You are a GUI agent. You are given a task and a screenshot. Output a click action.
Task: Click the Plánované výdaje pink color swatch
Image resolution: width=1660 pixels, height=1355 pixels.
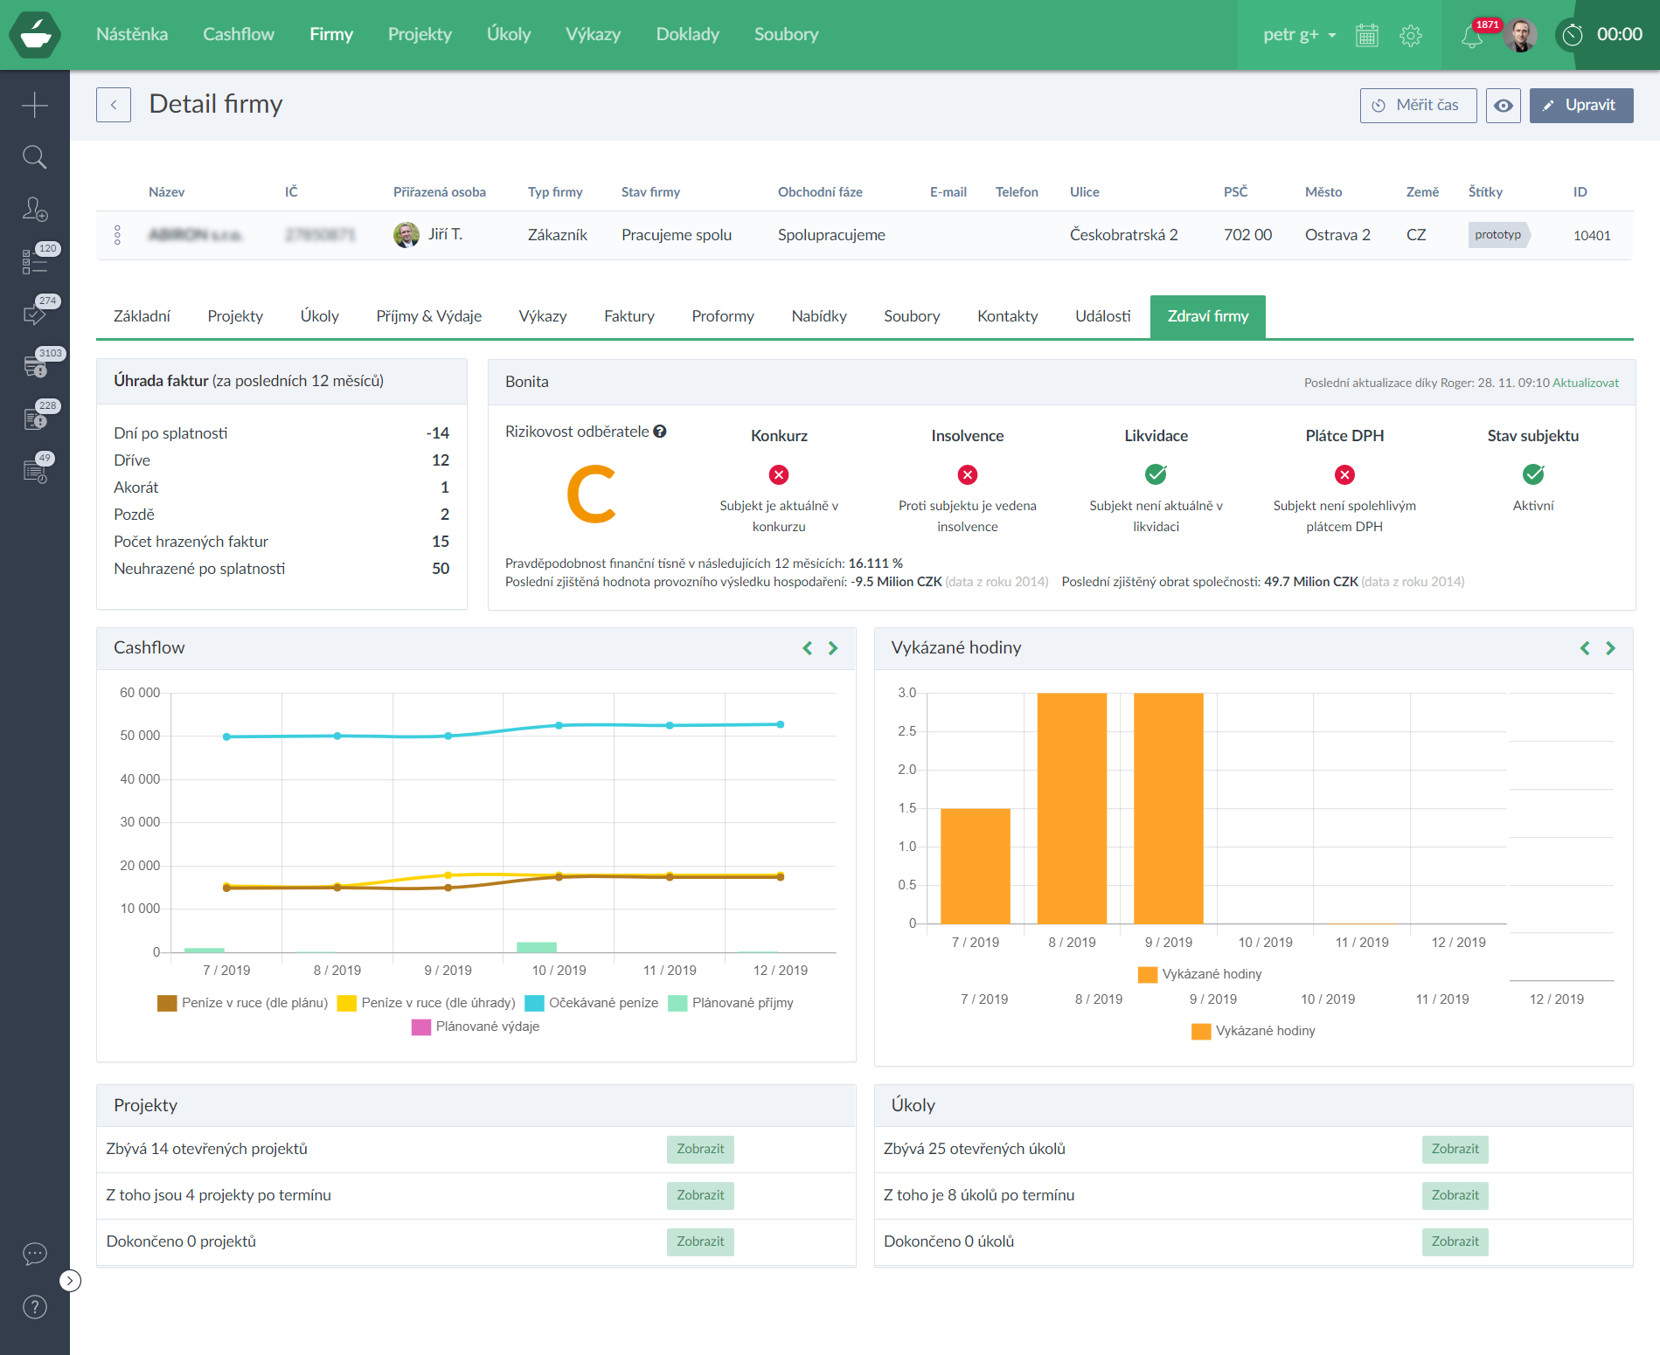421,1027
